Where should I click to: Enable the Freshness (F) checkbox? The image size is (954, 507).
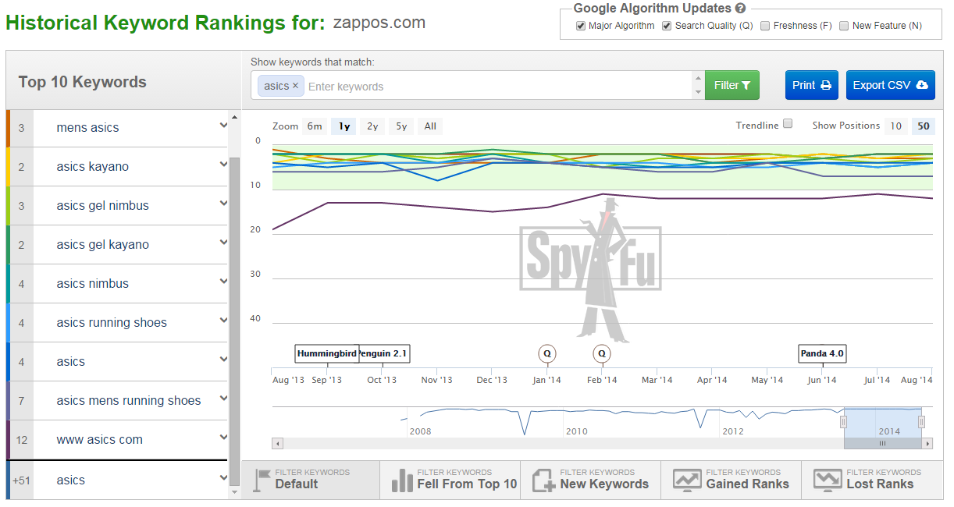coord(766,26)
